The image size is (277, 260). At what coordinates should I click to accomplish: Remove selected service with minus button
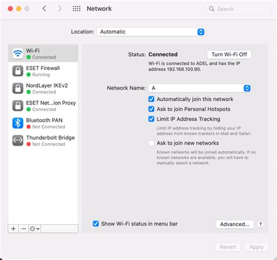[x=23, y=228]
